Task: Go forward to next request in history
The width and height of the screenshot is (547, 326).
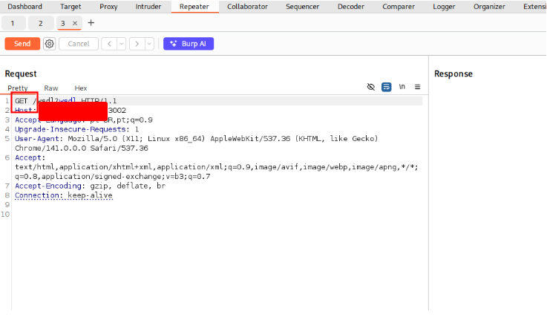Action: (136, 44)
